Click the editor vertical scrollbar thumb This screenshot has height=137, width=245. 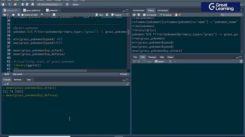(129, 32)
